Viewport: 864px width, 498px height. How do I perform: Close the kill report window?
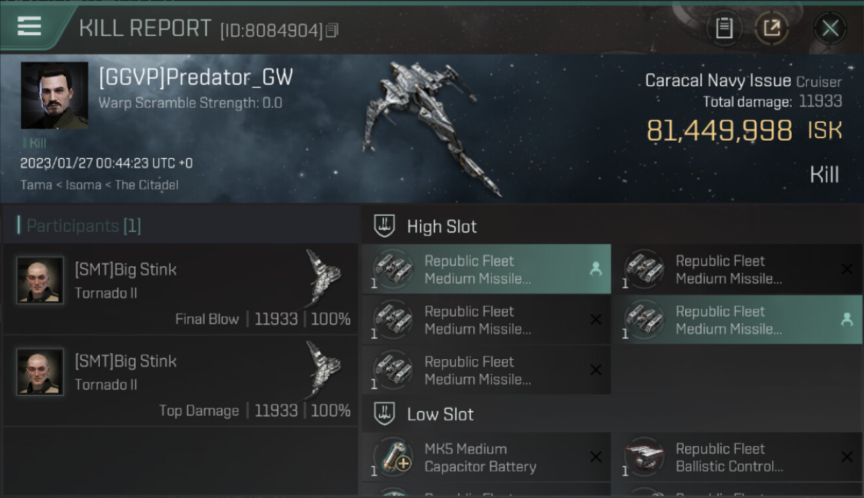(830, 28)
